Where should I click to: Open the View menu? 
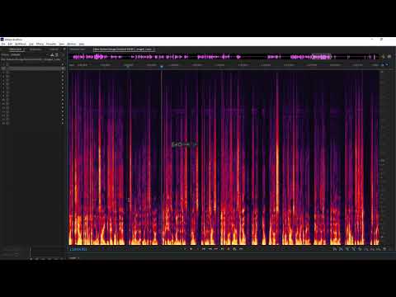click(62, 44)
